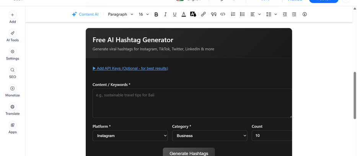Viewport: 357px width, 156px height.
Task: Open the text color picker
Action: coord(184,14)
